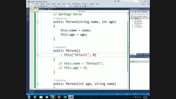The width and height of the screenshot is (176, 99).
Task: Switch to the Solution Explorer panel tab
Action: point(133,54)
